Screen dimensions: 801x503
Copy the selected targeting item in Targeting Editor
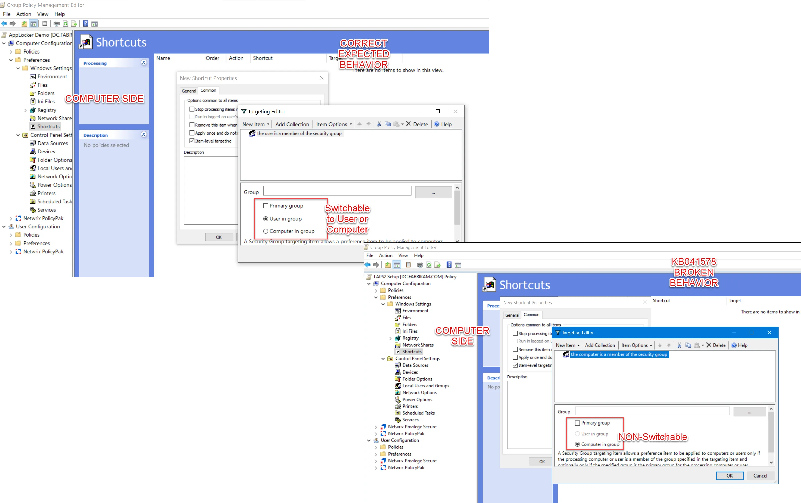[x=387, y=124]
